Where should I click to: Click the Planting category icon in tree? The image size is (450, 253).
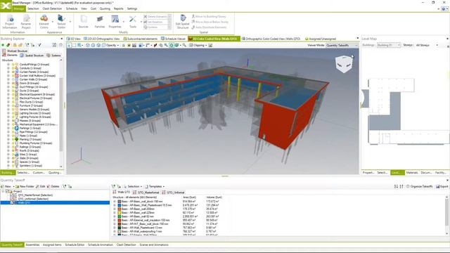point(17,139)
